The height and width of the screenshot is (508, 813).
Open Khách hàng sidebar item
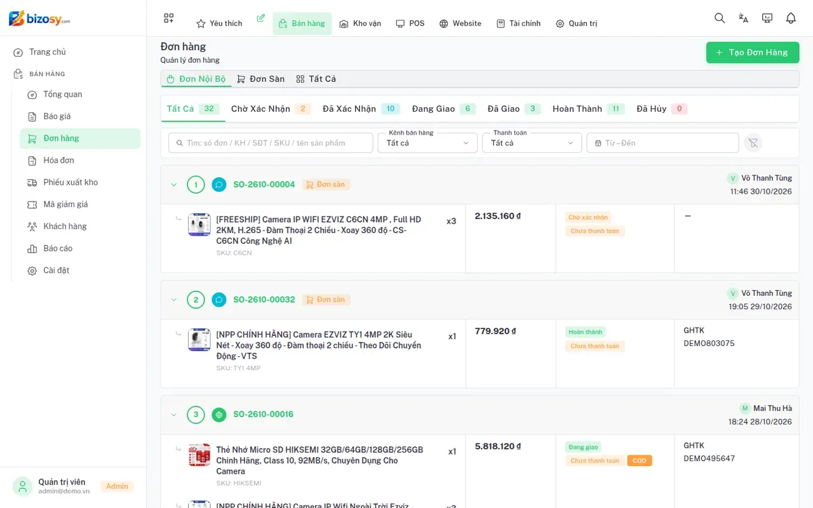point(80,227)
